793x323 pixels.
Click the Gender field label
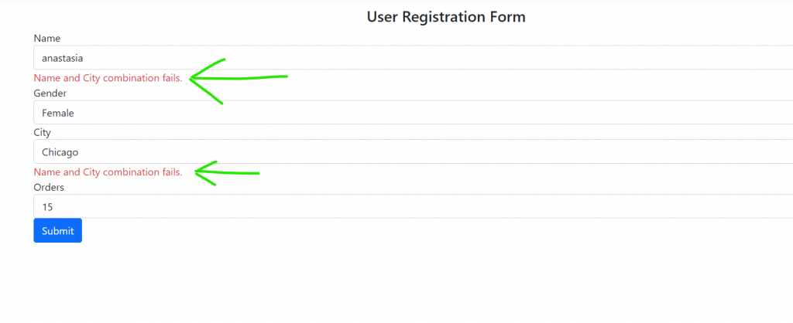[x=50, y=93]
